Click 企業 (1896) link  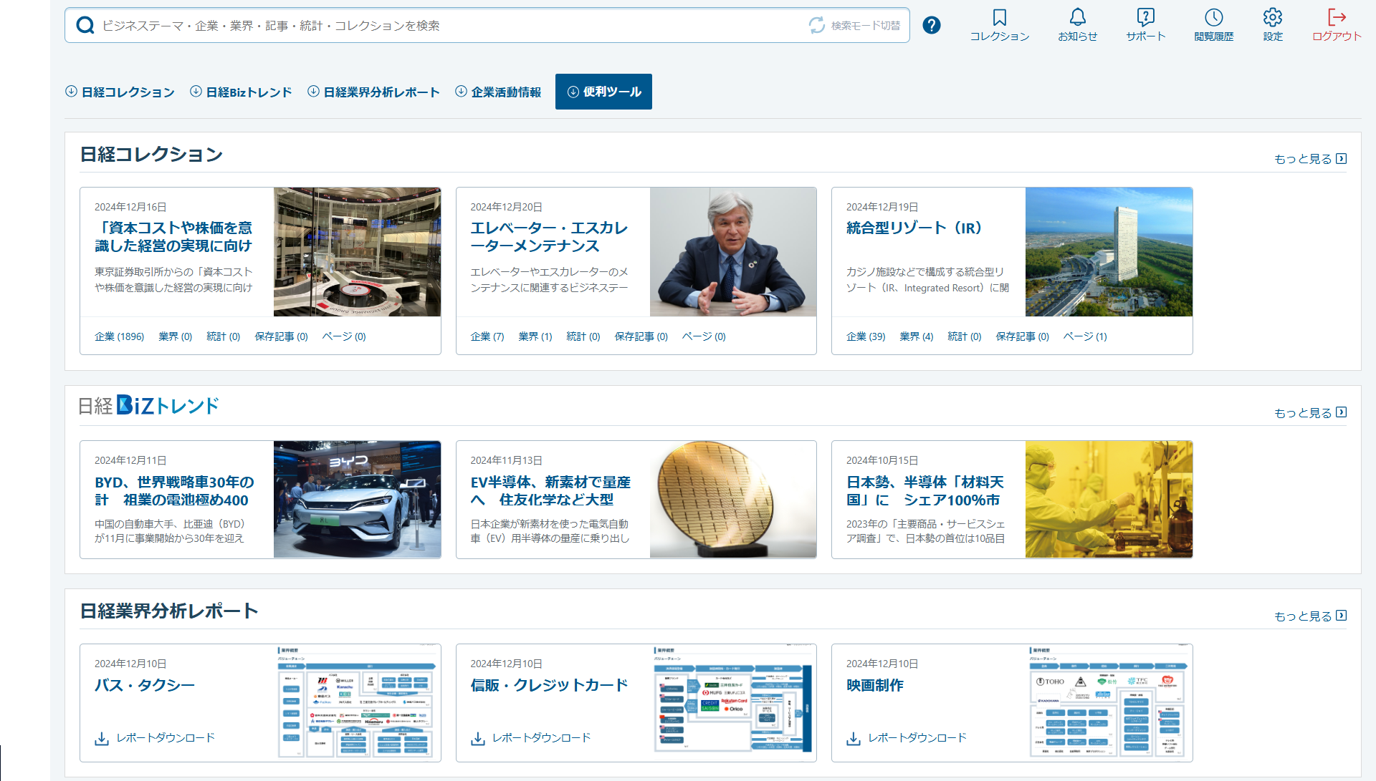tap(119, 336)
